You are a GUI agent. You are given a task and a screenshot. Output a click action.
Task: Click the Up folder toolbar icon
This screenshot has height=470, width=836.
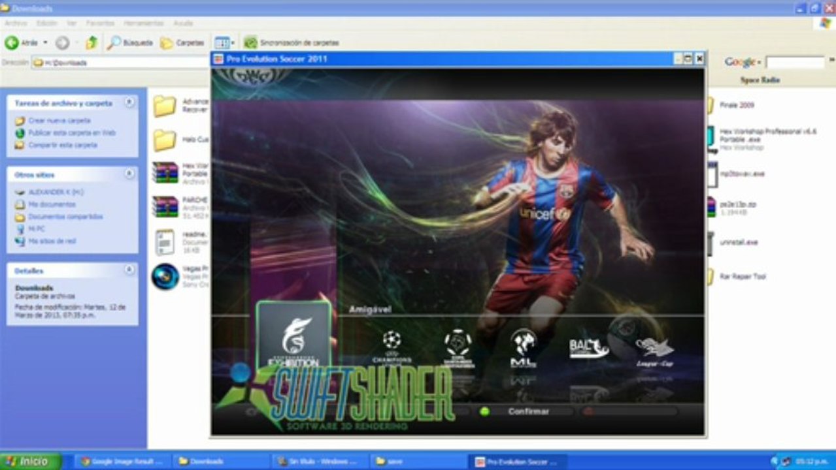coord(92,42)
